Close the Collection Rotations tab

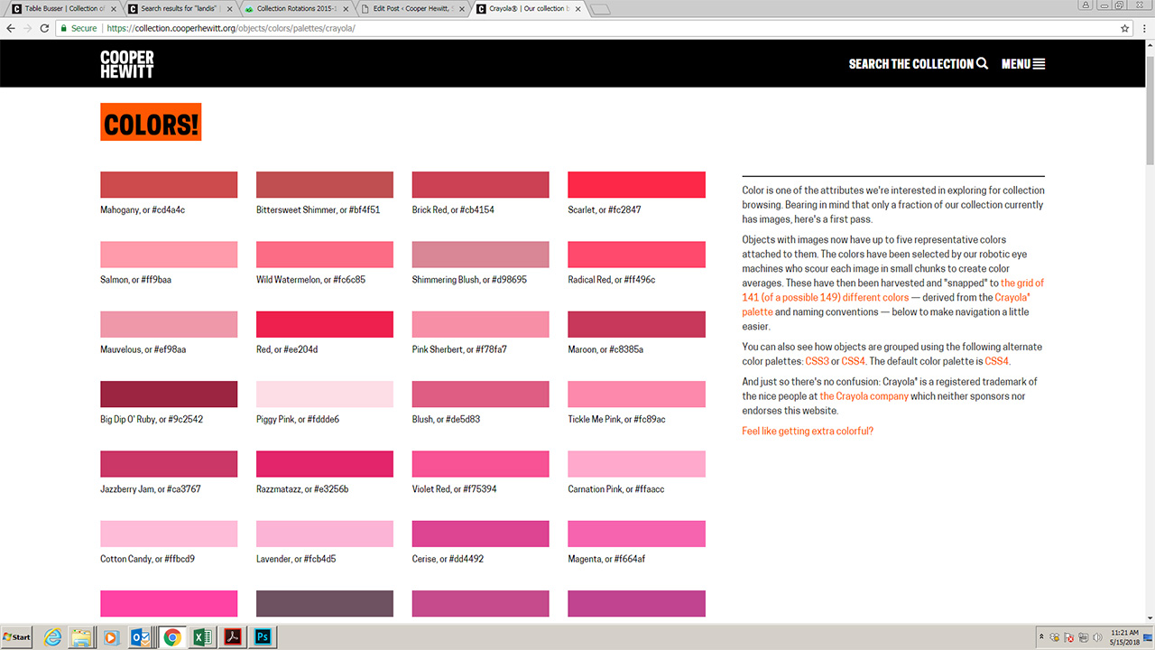click(346, 9)
